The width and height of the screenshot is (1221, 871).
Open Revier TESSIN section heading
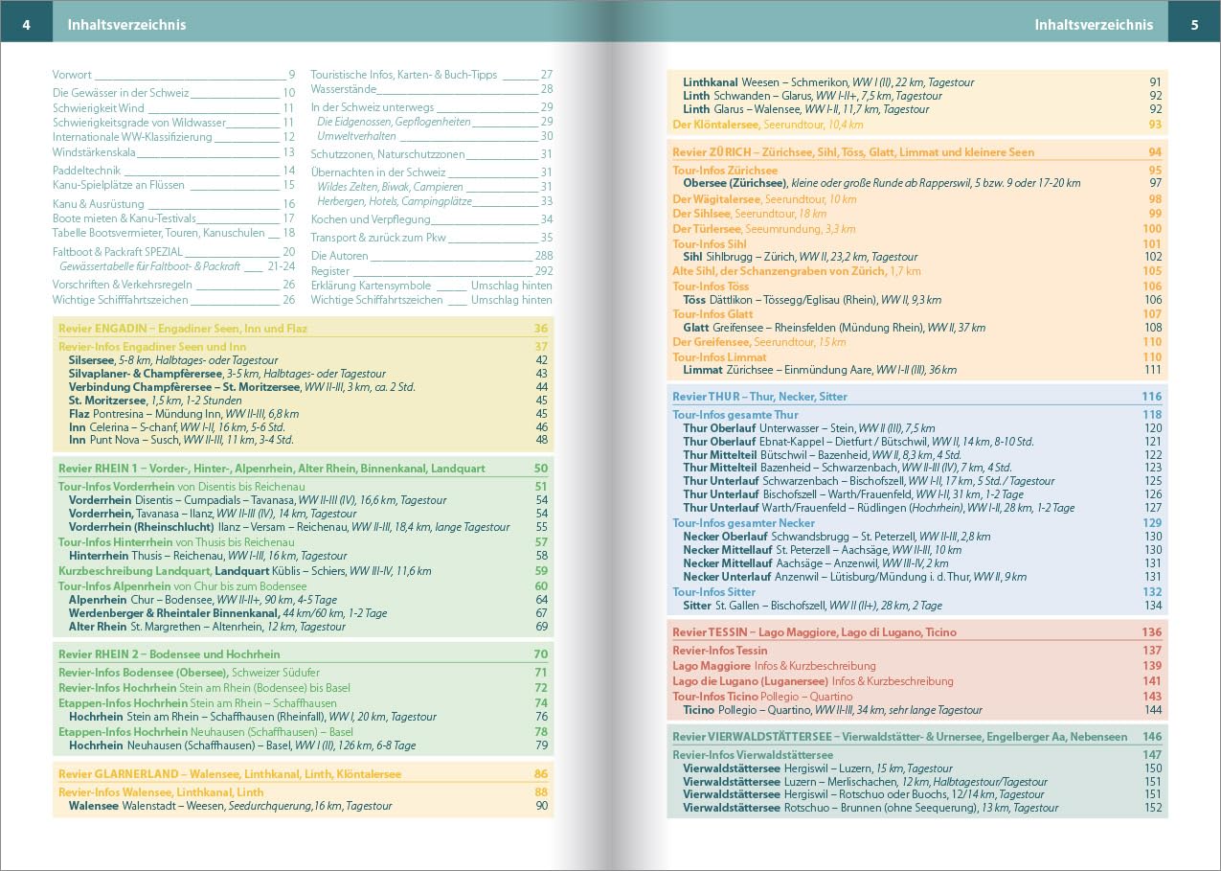click(814, 632)
